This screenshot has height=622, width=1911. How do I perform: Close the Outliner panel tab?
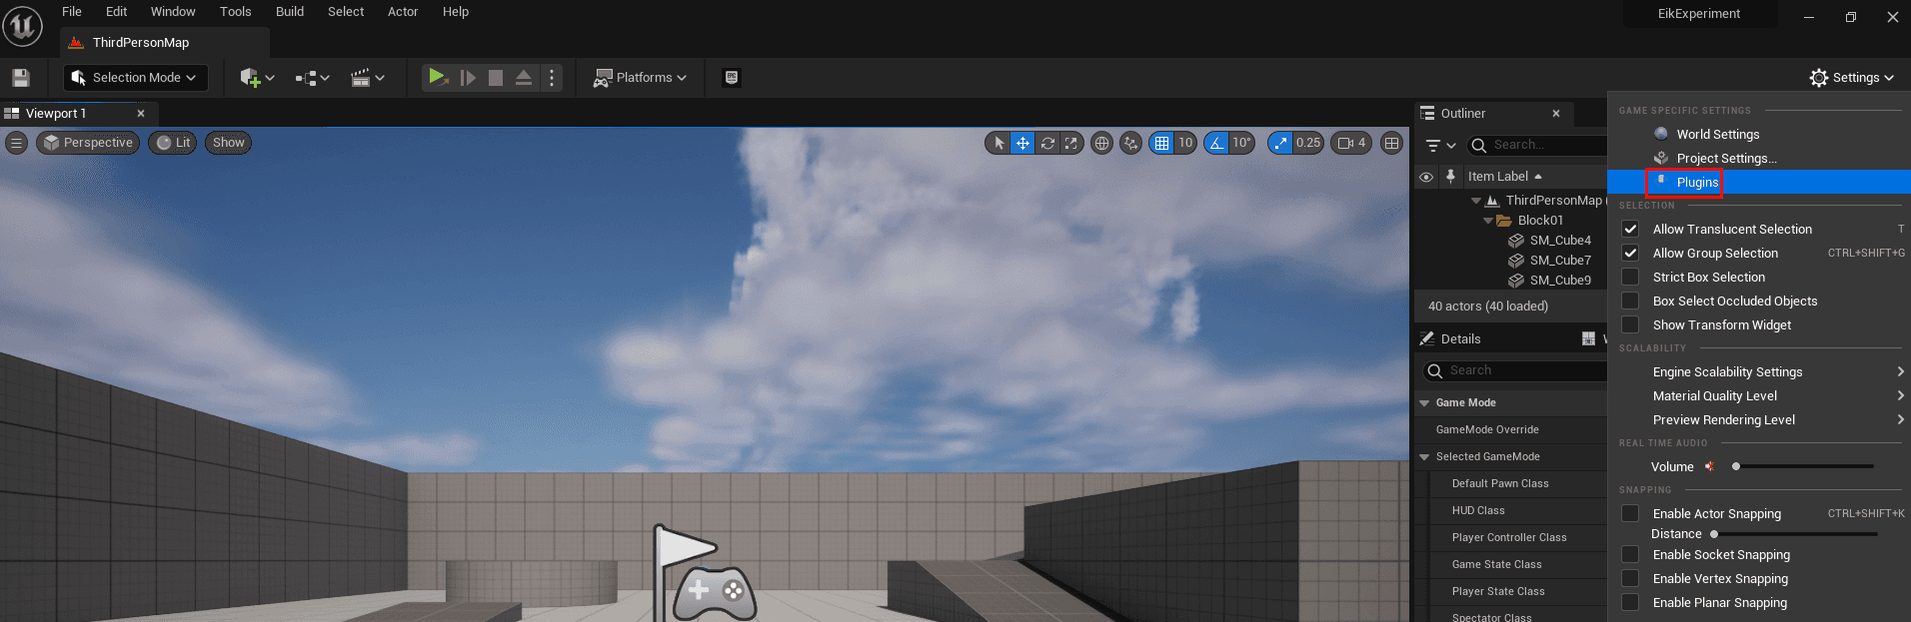coord(1556,114)
